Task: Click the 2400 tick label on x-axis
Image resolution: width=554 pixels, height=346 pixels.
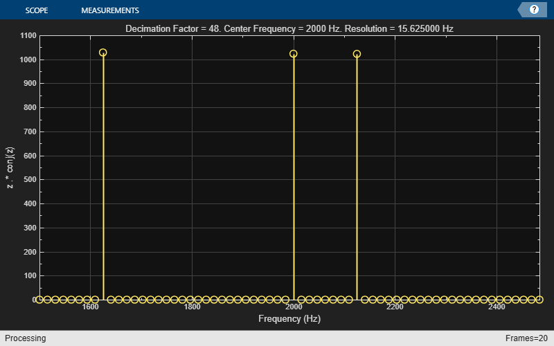Action: point(497,307)
